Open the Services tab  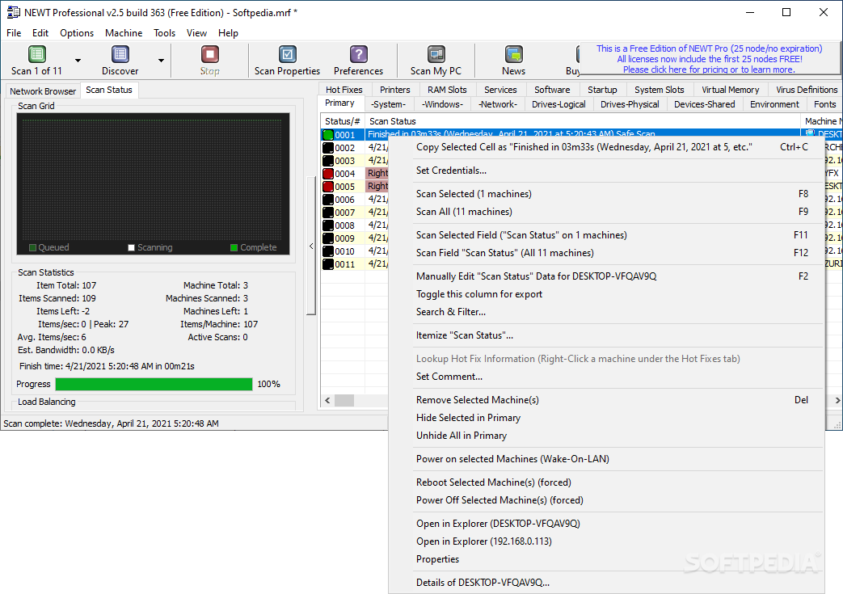[500, 90]
